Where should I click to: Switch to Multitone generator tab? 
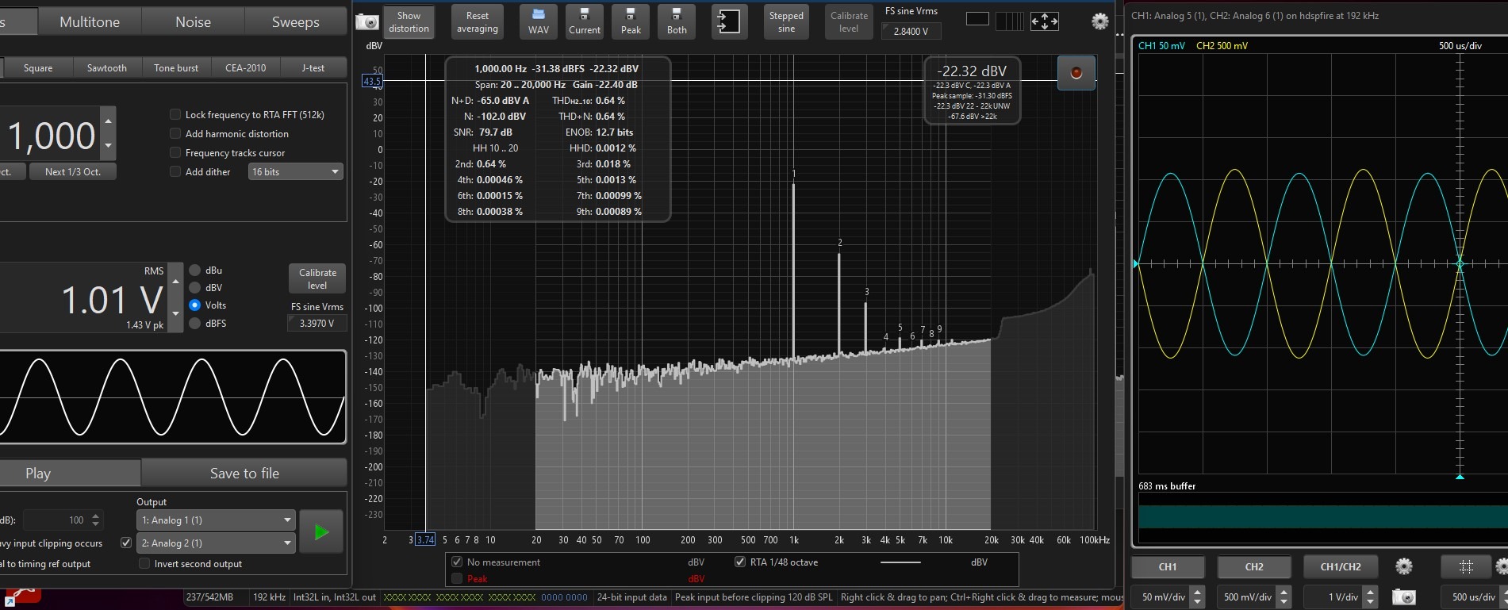tap(90, 21)
